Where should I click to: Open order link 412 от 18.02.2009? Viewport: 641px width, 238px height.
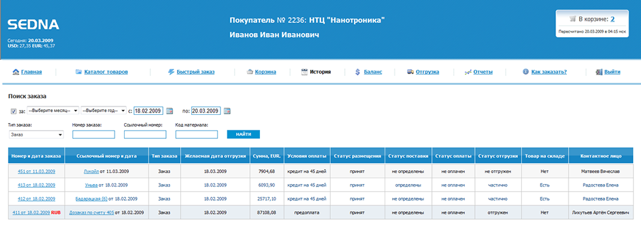(37, 199)
